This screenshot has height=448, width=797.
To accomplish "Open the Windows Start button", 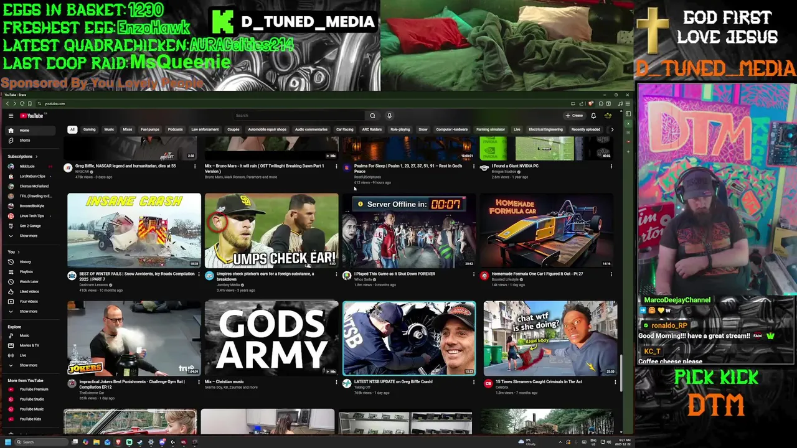I will point(8,442).
